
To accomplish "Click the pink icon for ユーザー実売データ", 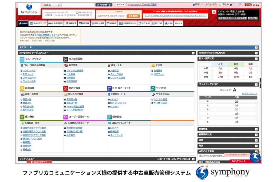I will click(x=65, y=117).
